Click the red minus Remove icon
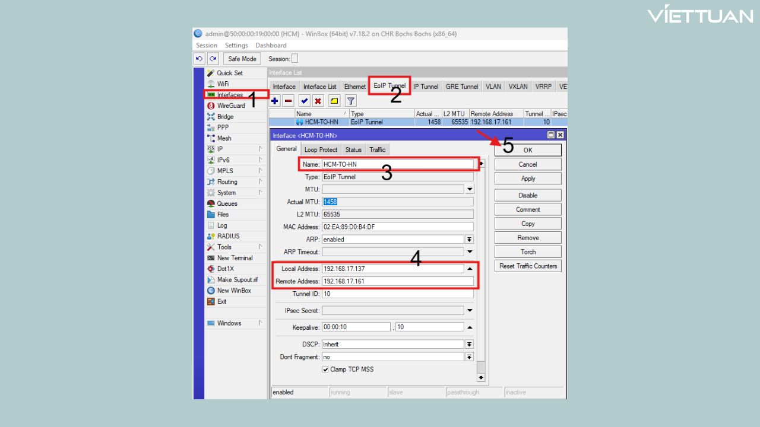 [x=288, y=101]
